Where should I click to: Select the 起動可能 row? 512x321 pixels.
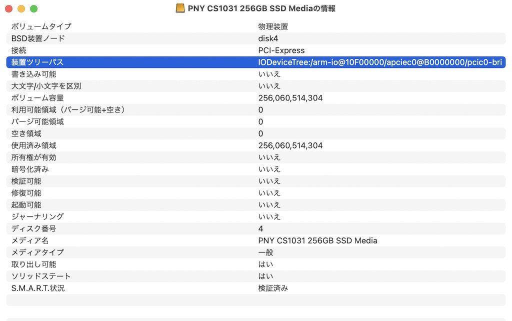tap(256, 204)
